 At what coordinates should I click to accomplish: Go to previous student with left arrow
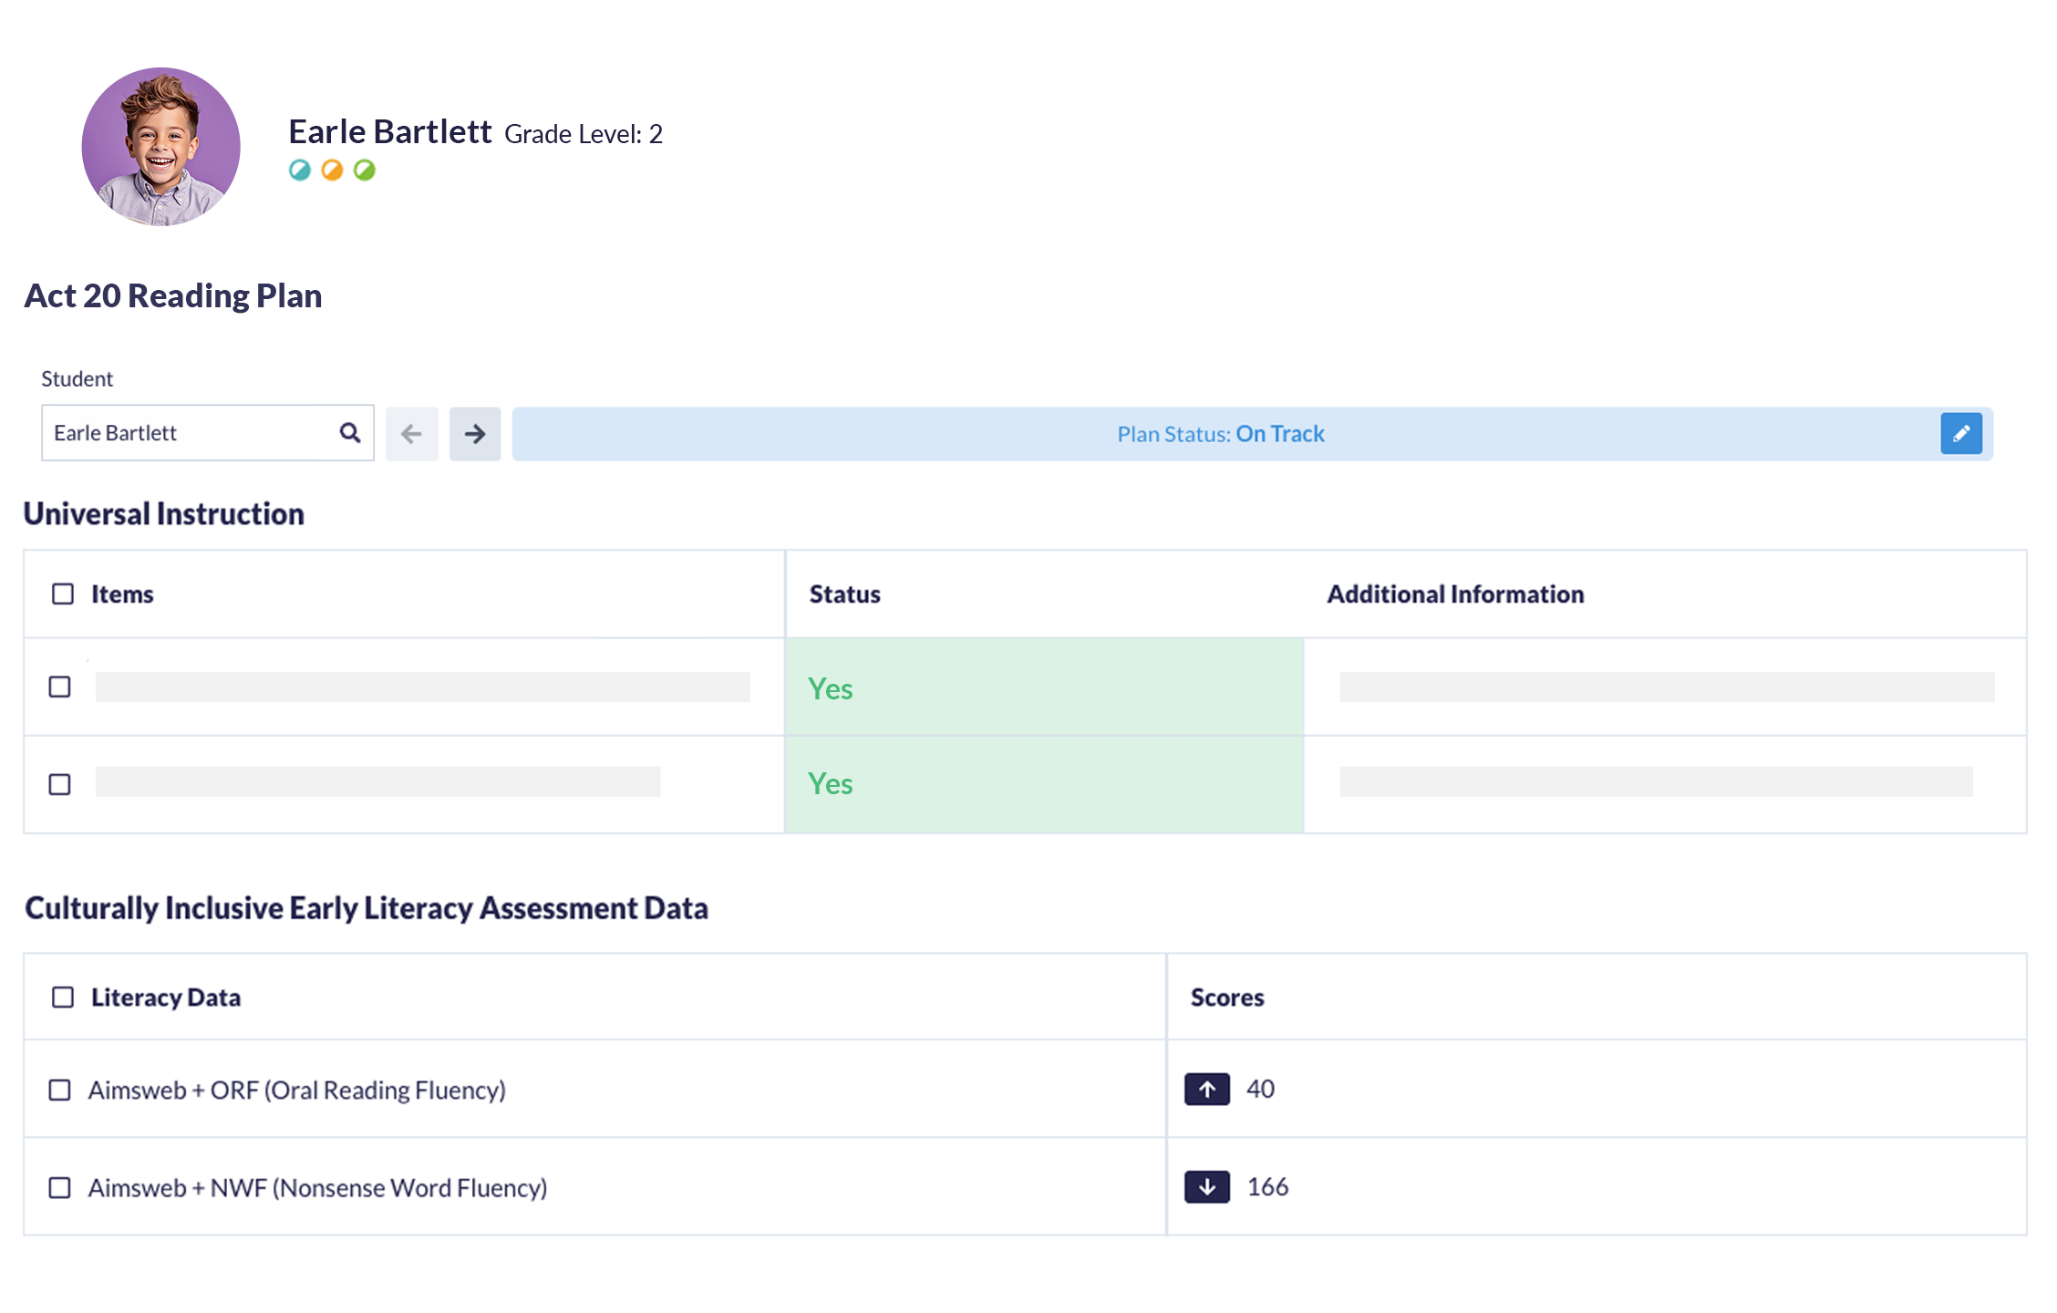pos(411,434)
